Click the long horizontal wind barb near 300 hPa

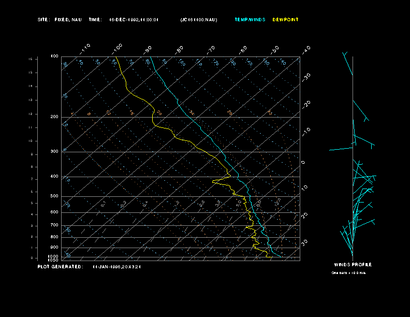(341, 149)
